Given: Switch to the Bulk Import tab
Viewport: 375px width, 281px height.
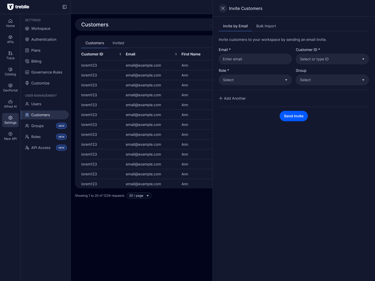Looking at the screenshot, I should point(266,26).
